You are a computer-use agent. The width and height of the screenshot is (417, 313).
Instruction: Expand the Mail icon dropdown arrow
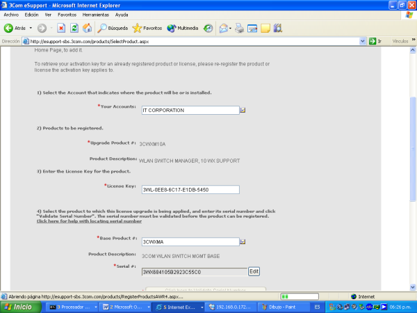pos(230,28)
